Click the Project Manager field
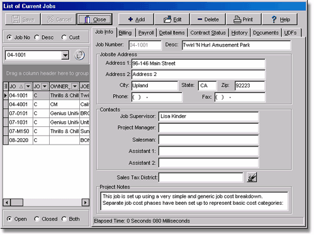 (x=208, y=128)
